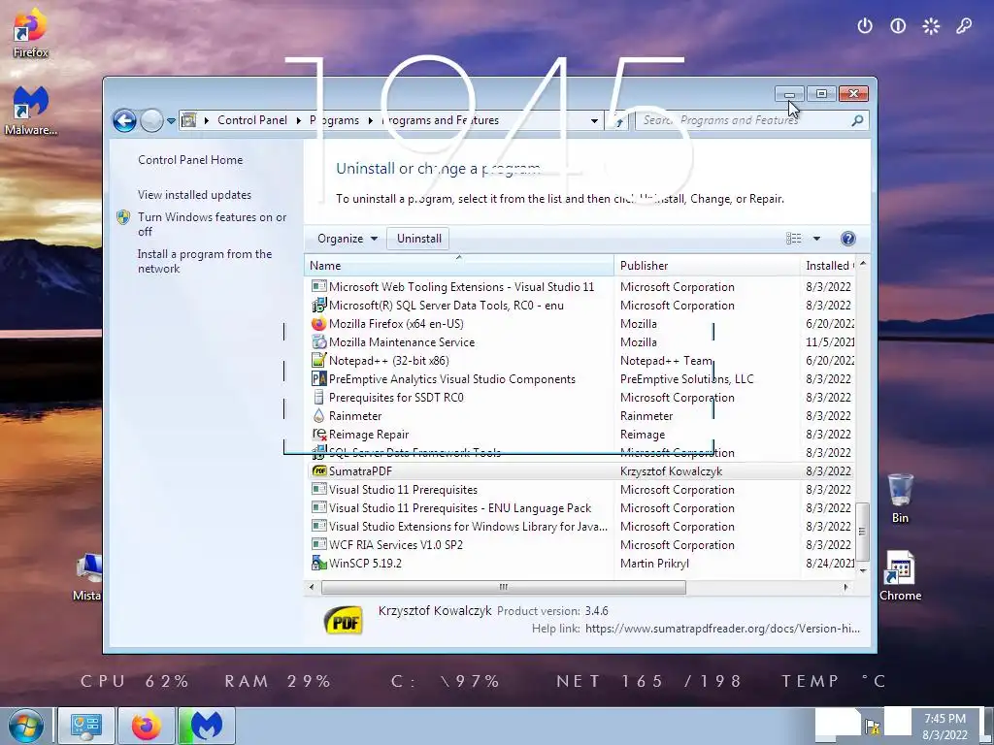Open Chrome desktop shortcut

coord(900,575)
